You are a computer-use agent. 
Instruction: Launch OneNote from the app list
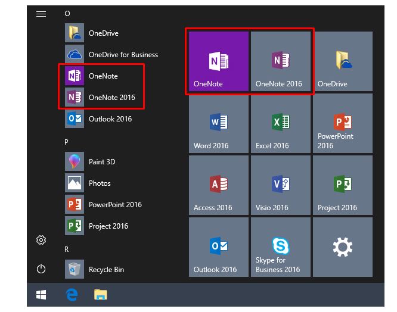point(91,76)
